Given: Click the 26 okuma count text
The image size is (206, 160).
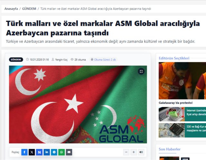Looking at the screenshot, I should pyautogui.click(x=80, y=60).
